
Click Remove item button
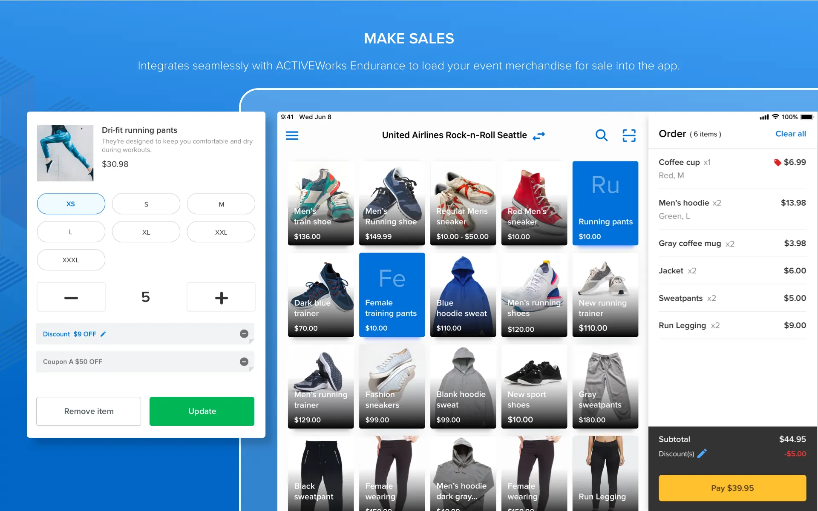pos(88,411)
